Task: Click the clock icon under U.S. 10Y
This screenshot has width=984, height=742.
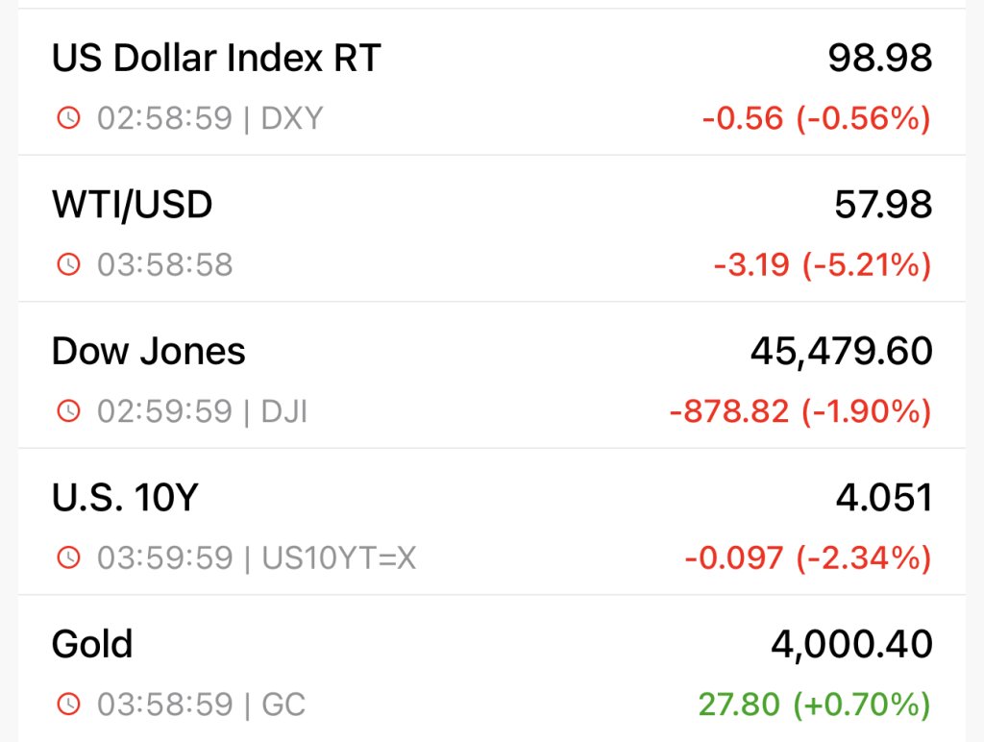Action: [68, 557]
